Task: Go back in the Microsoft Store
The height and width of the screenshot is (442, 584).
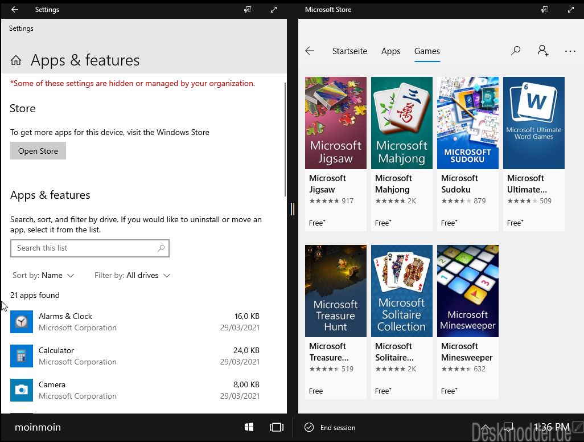Action: tap(310, 51)
